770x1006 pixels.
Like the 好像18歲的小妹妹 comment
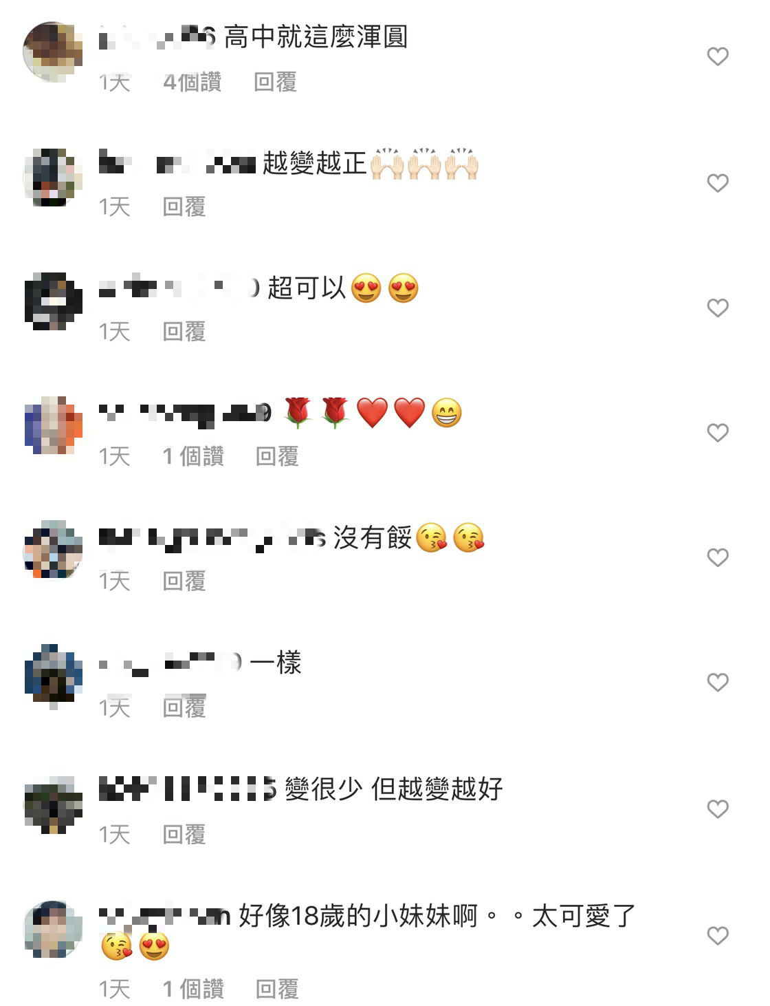[717, 936]
